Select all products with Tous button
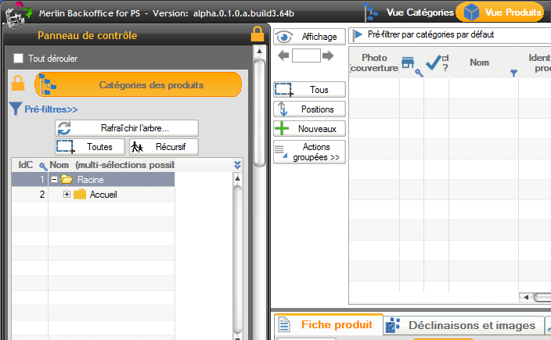Screen dimensions: 551x340 (309, 89)
